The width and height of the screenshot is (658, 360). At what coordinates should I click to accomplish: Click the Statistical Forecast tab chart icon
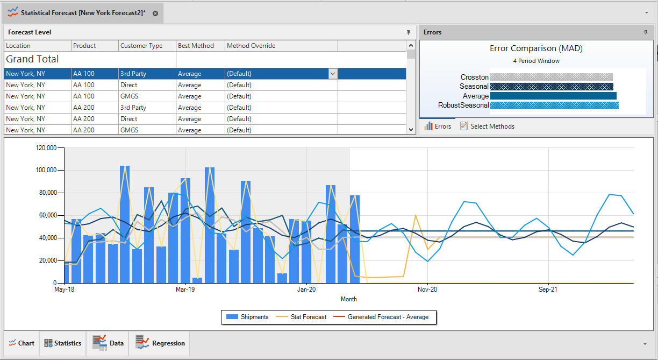pyautogui.click(x=13, y=12)
